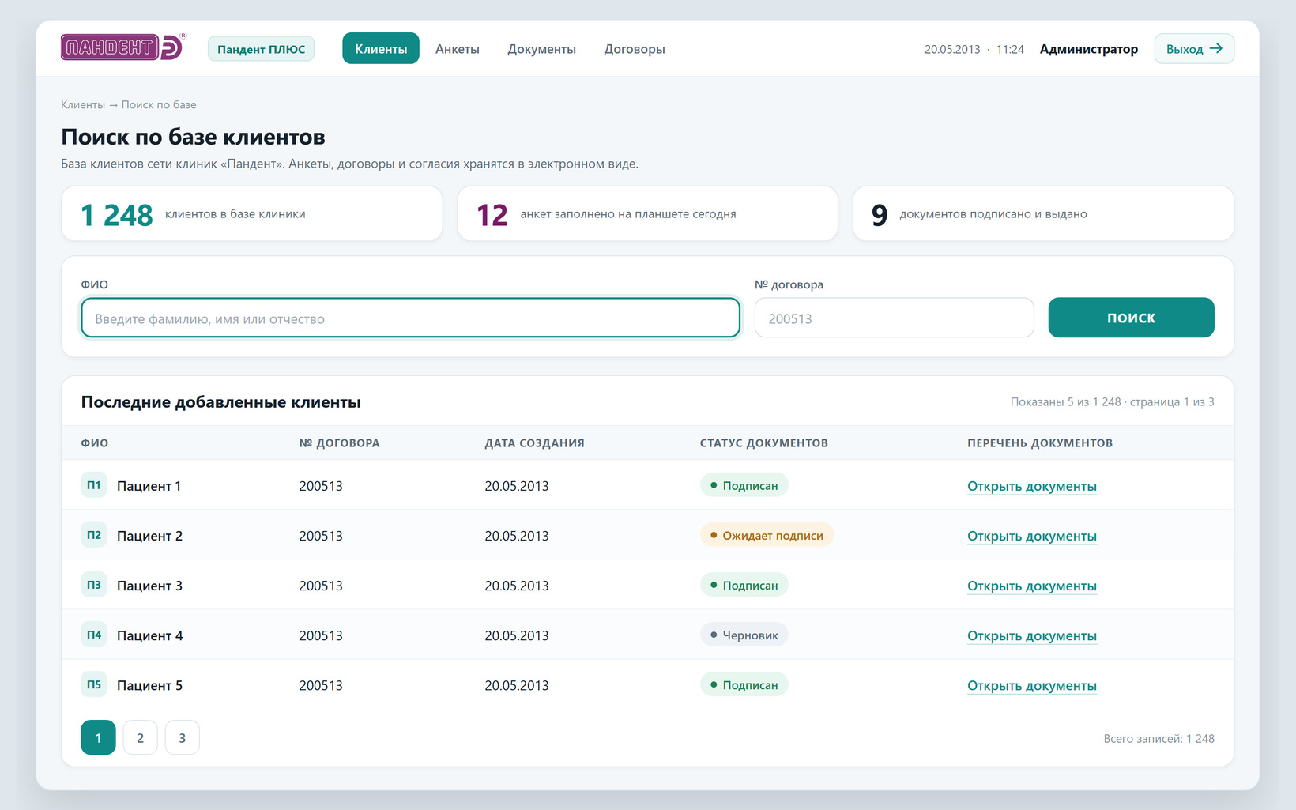This screenshot has width=1296, height=810.
Task: Click the ФИО column header in table
Action: tap(94, 443)
